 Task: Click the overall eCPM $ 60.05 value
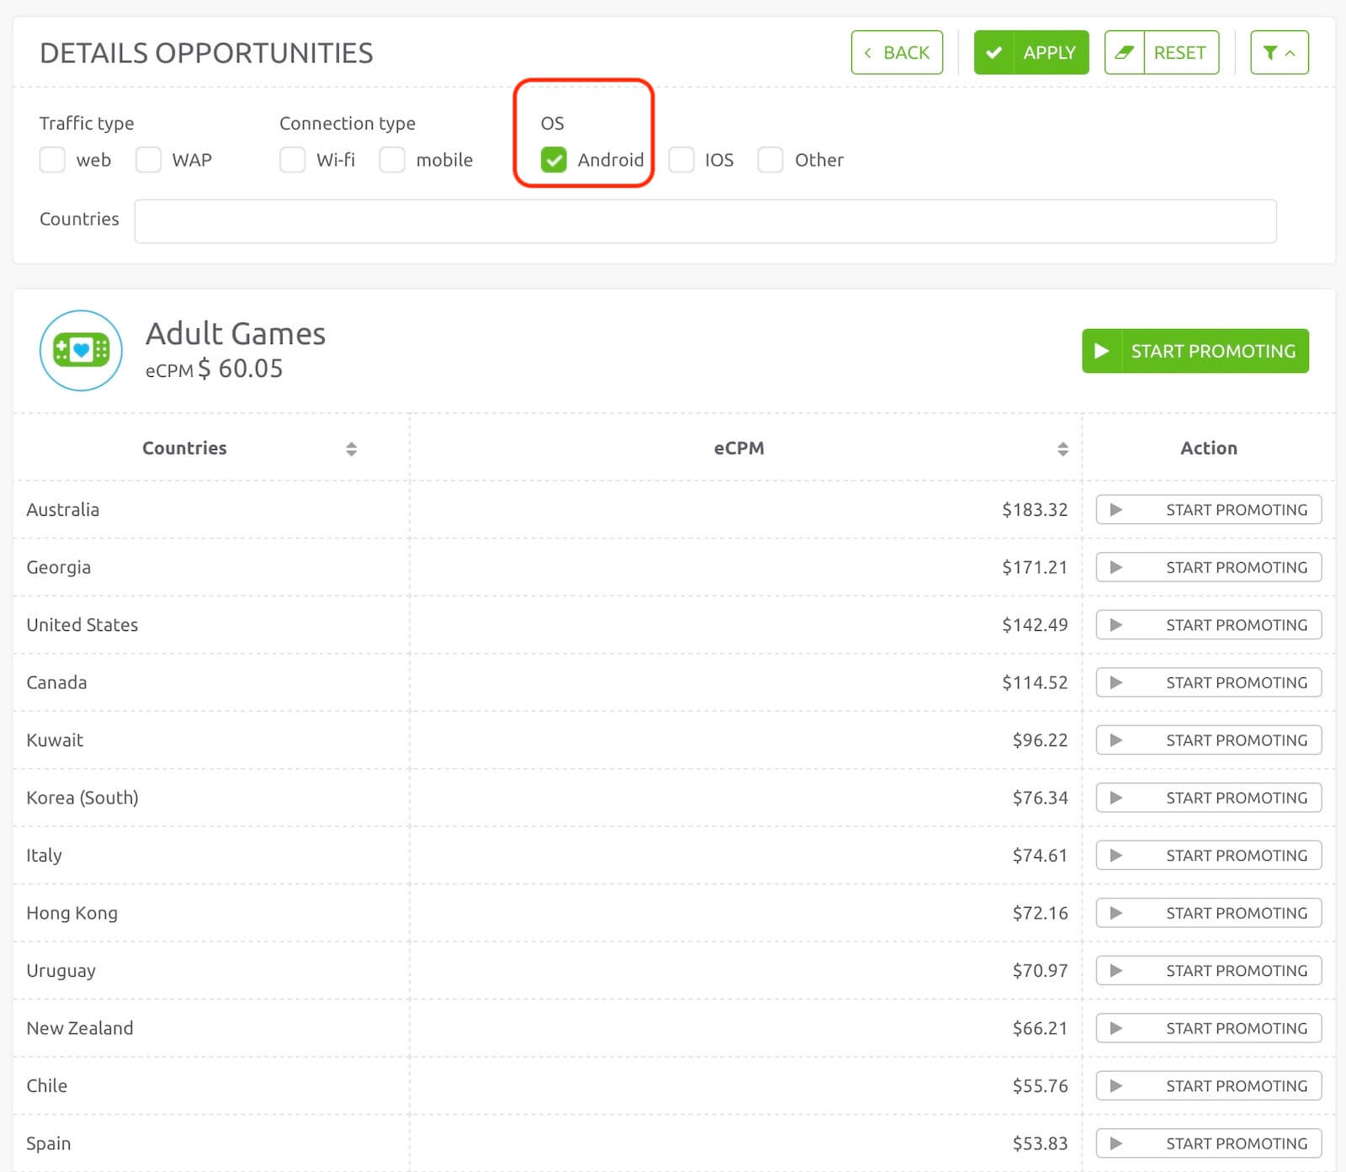(240, 369)
